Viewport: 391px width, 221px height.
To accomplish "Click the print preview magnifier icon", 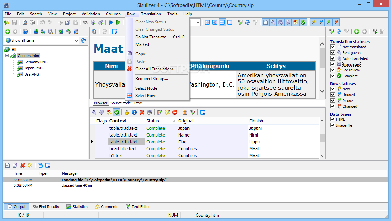I will pyautogui.click(x=24, y=22).
